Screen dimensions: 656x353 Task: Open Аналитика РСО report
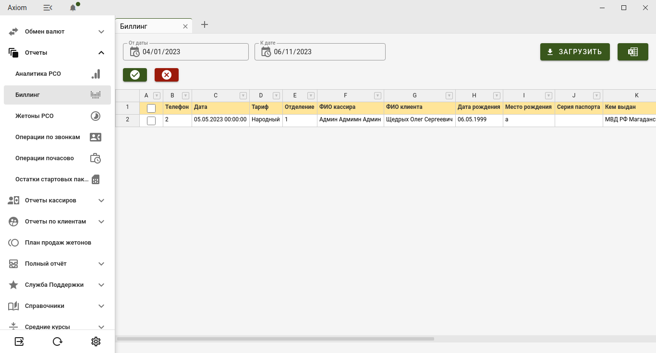pos(57,74)
